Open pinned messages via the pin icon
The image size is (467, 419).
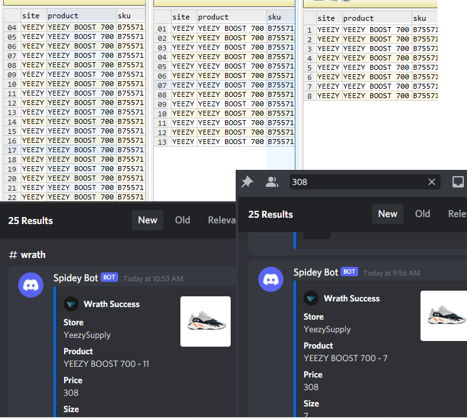247,182
